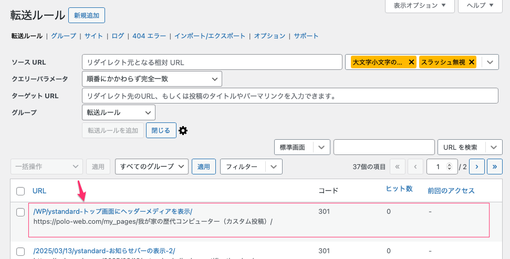Image resolution: width=510 pixels, height=259 pixels.
Task: Click the 新規追加 button
Action: click(87, 15)
